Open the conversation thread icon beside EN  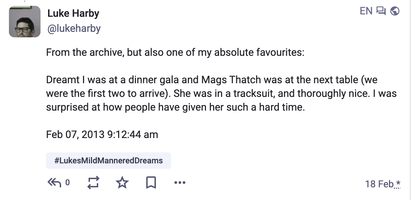tap(381, 11)
